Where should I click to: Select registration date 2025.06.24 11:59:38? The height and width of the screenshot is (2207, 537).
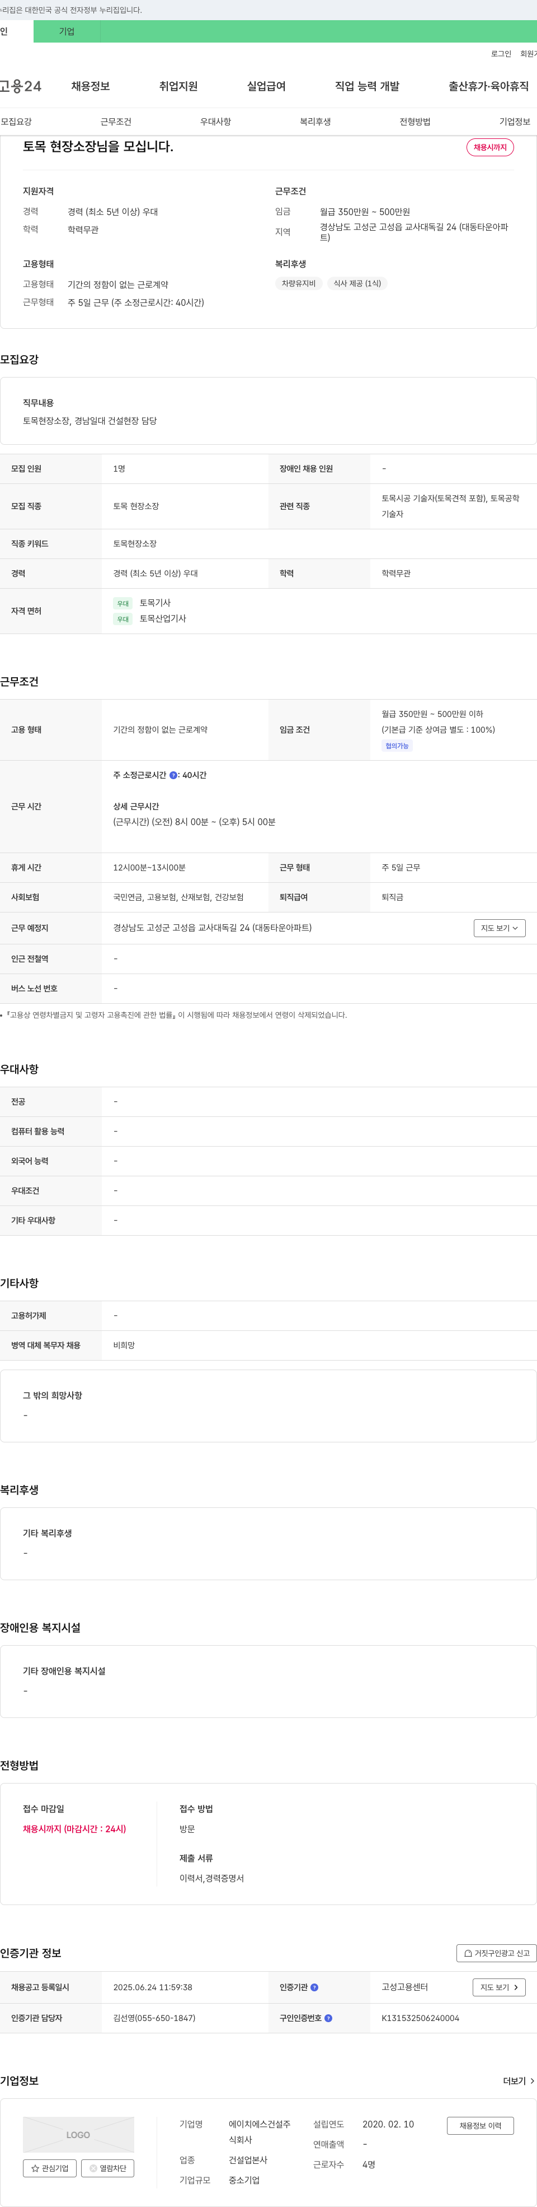click(152, 1987)
